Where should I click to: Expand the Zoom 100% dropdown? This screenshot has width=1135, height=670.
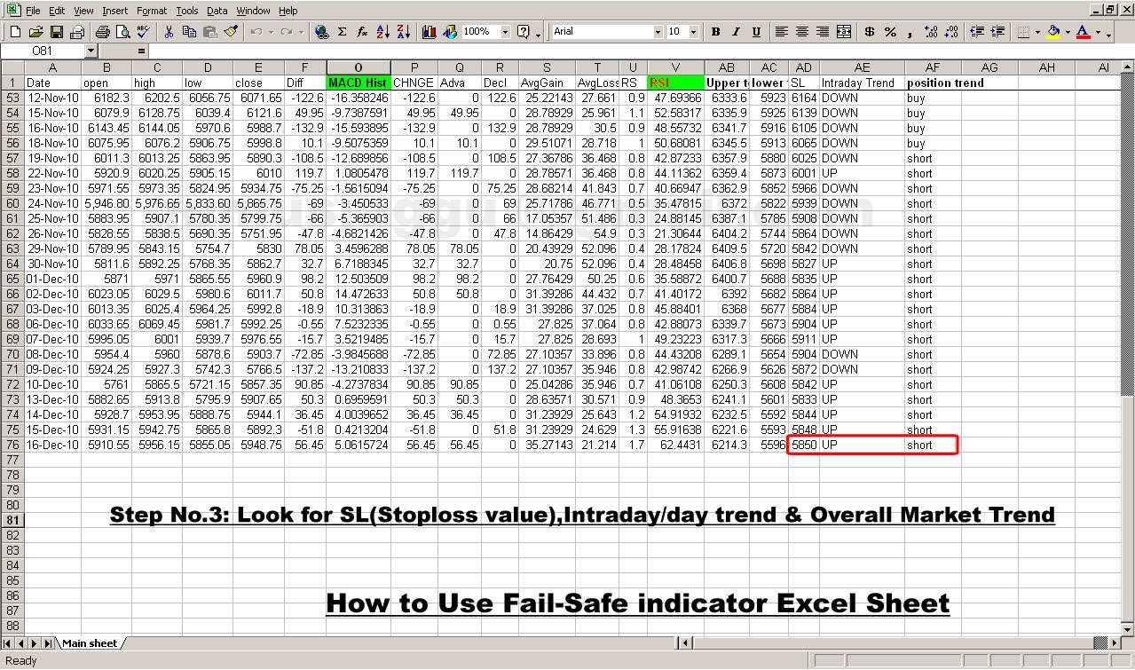click(505, 32)
